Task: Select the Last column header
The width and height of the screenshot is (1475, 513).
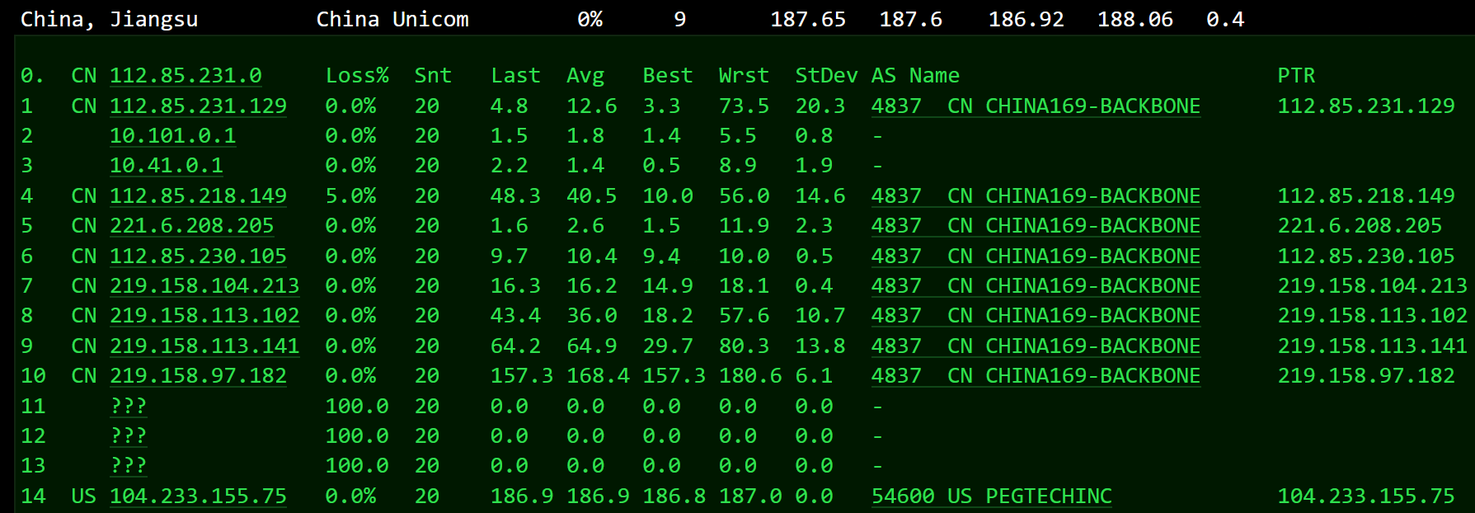Action: coord(515,76)
